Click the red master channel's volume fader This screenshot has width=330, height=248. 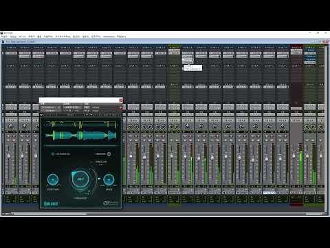(x=294, y=156)
